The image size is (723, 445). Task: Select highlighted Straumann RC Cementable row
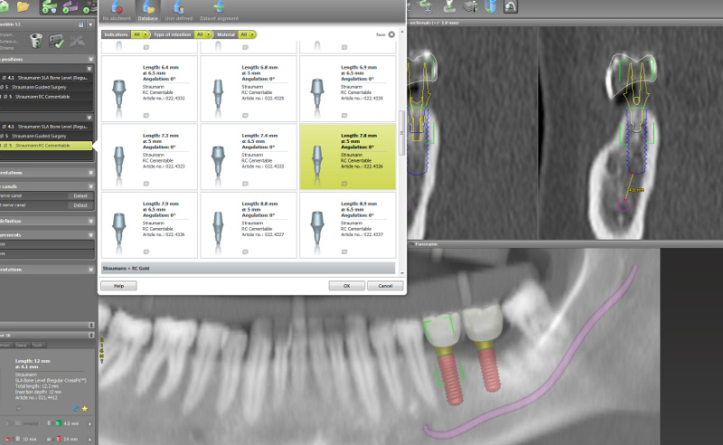tap(46, 146)
